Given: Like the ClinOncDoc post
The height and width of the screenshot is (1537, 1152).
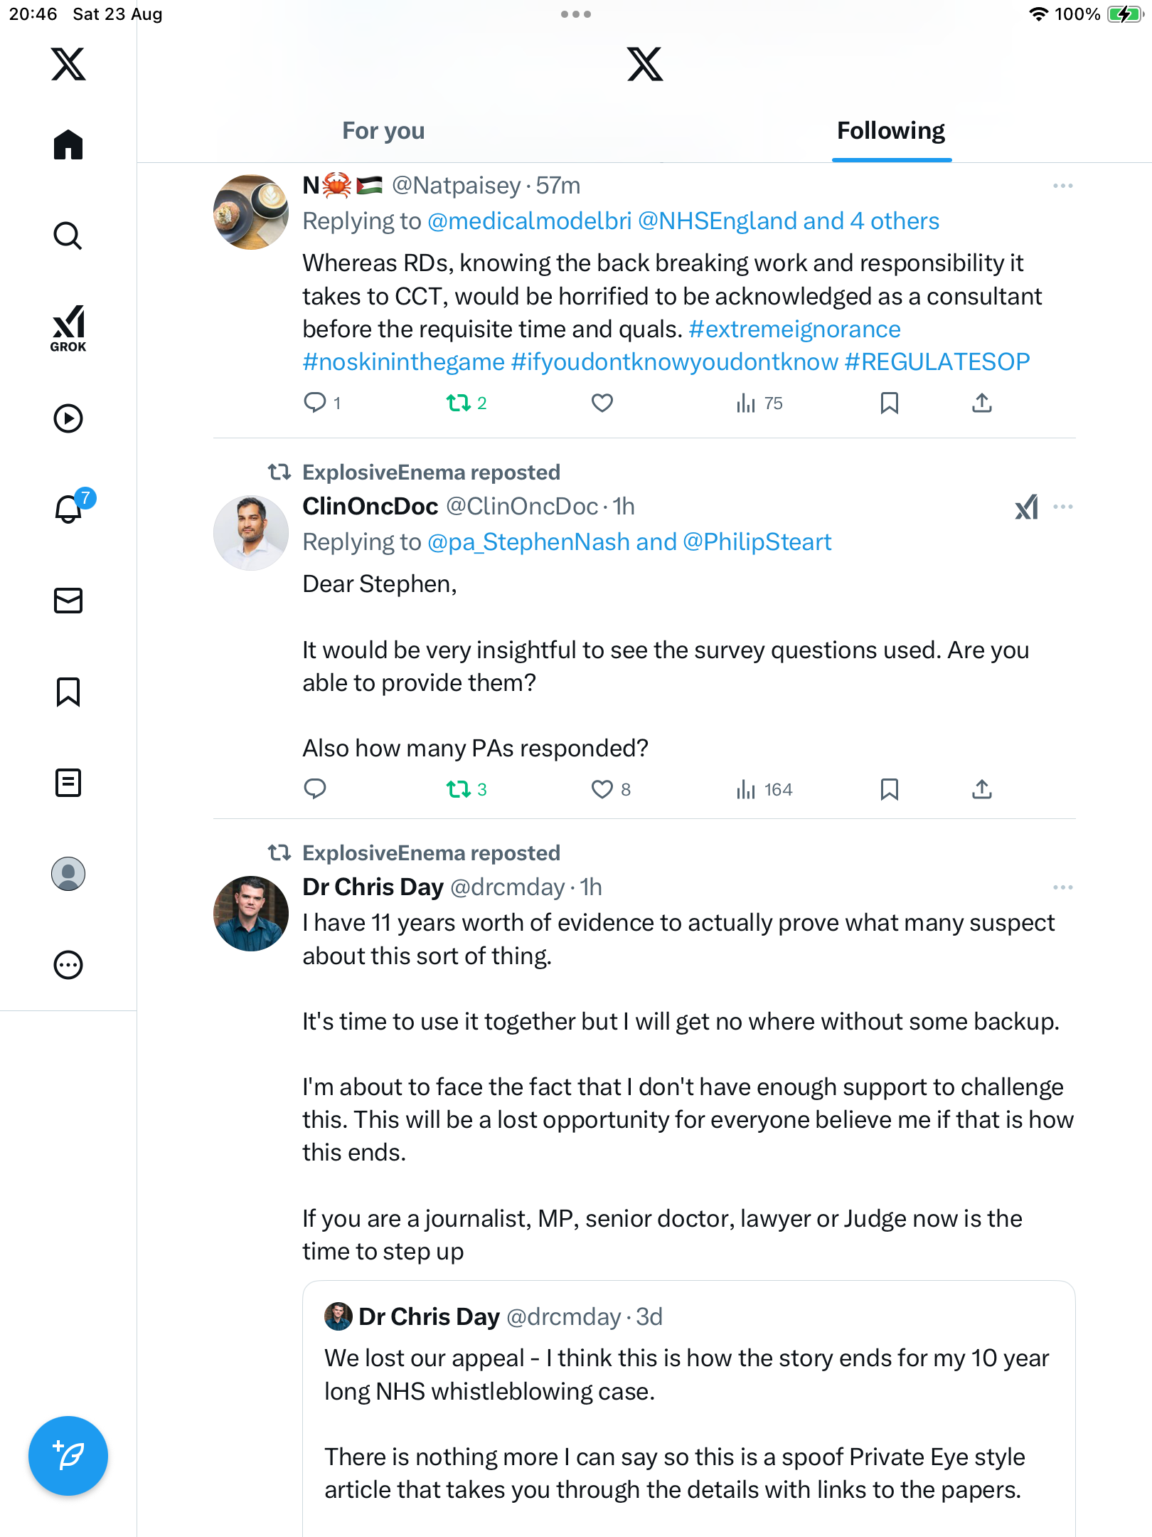Looking at the screenshot, I should [602, 789].
